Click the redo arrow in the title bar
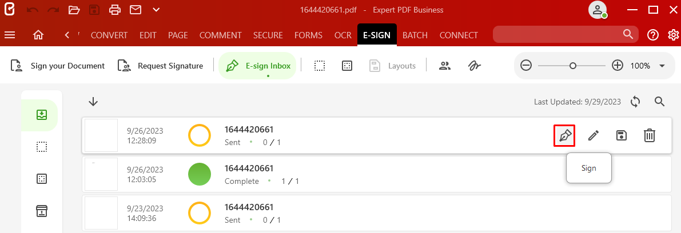Viewport: 681px width, 233px height. pos(53,10)
